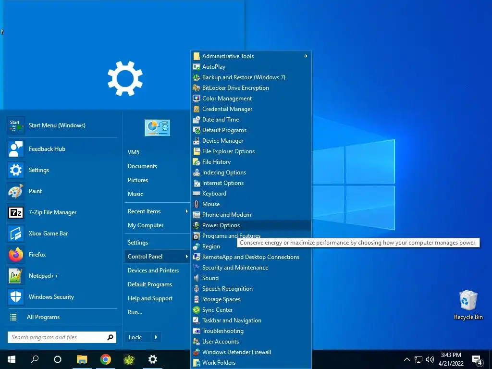Select Power Options in Control Panel menu
Viewport: 492px width, 369px height.
251,225
